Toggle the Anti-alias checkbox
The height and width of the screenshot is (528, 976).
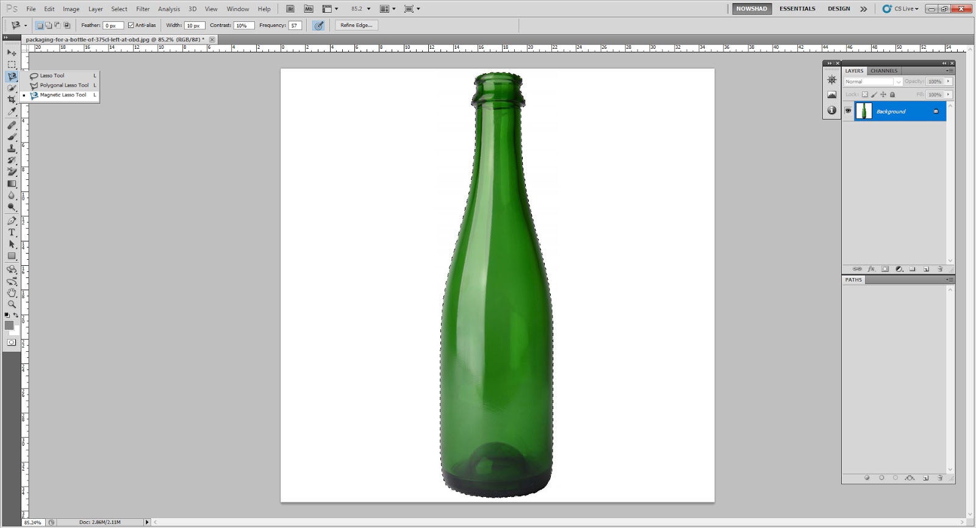coord(131,25)
